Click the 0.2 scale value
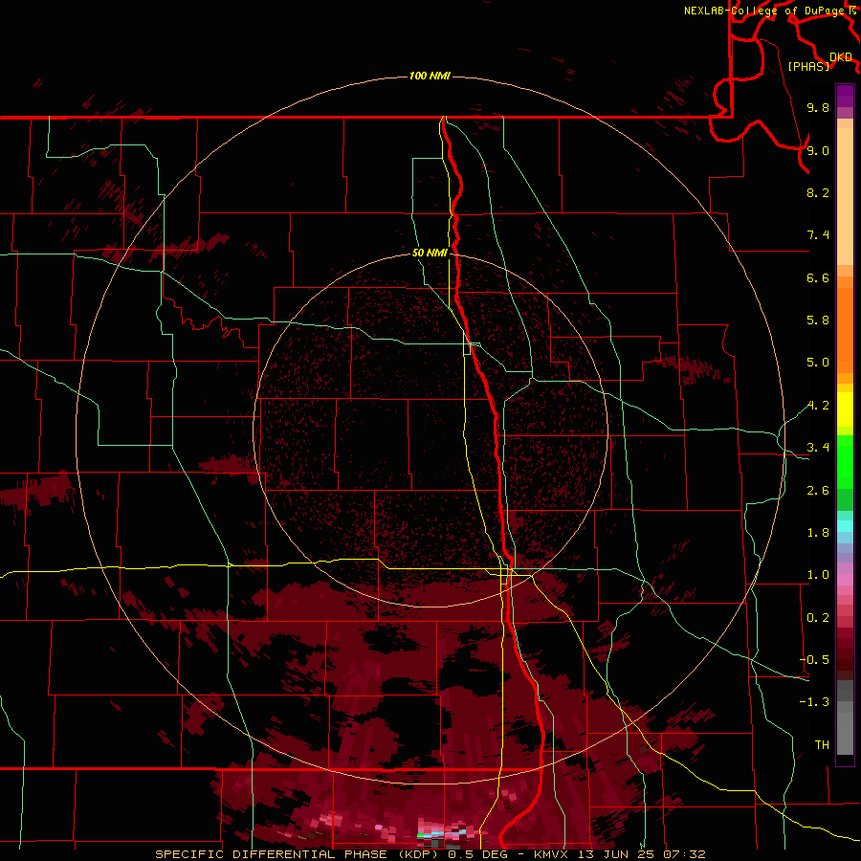This screenshot has height=861, width=861. click(x=818, y=618)
